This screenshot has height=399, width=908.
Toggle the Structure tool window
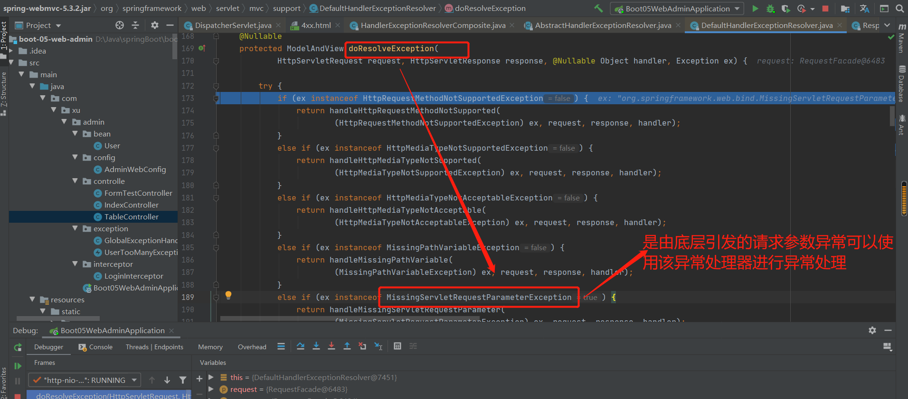4,94
